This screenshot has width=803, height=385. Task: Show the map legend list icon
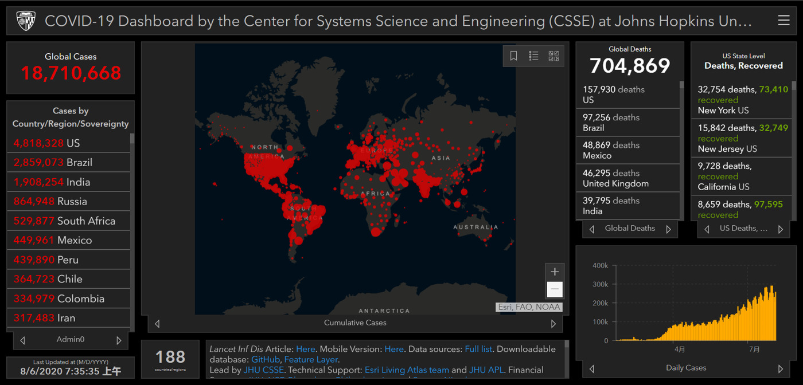[x=533, y=56]
